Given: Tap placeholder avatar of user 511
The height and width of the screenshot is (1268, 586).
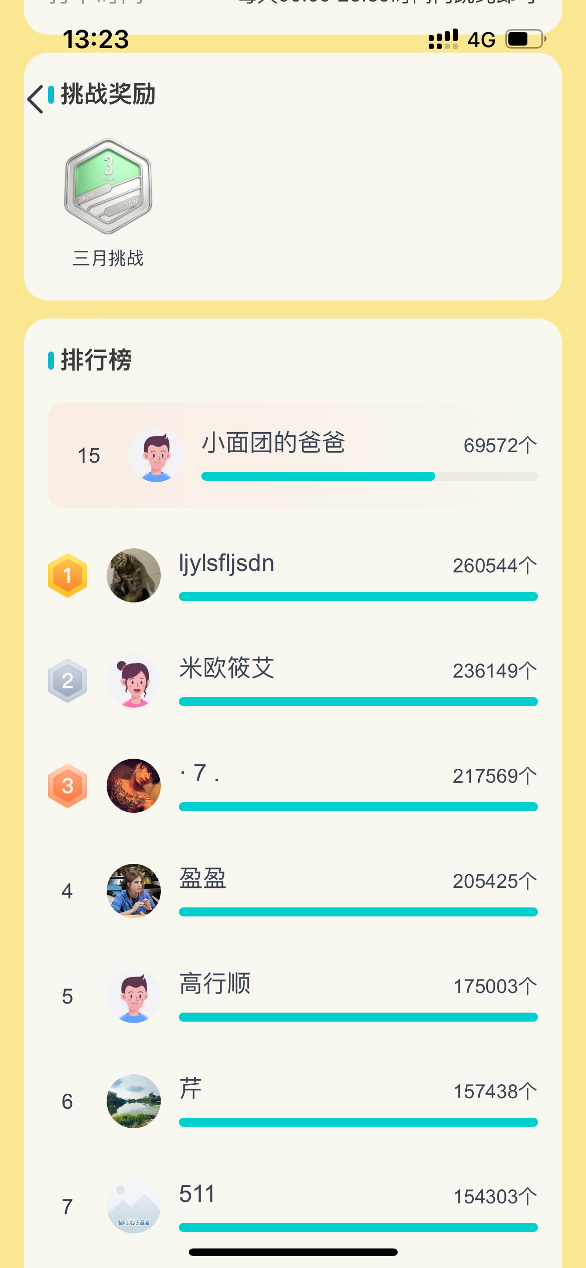Looking at the screenshot, I should tap(134, 1206).
